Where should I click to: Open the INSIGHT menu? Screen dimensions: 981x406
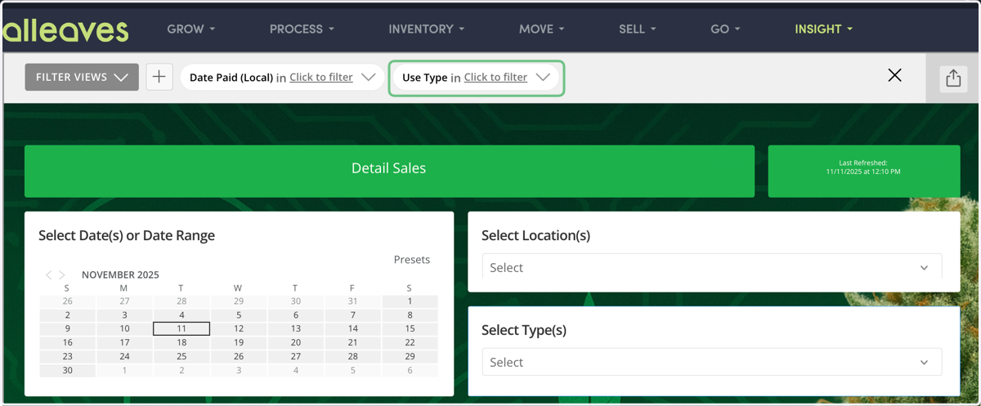pyautogui.click(x=824, y=29)
